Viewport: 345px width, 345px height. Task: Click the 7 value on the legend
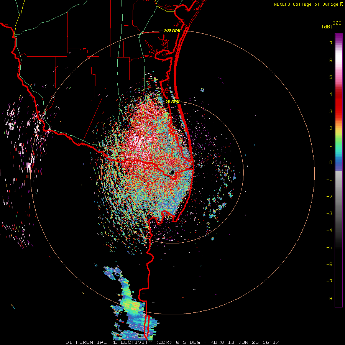331,43
